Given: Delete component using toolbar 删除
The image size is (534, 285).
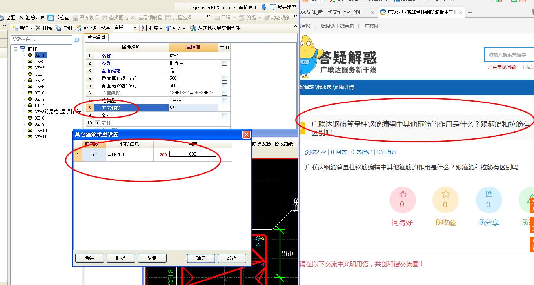Looking at the screenshot, I should [x=44, y=28].
